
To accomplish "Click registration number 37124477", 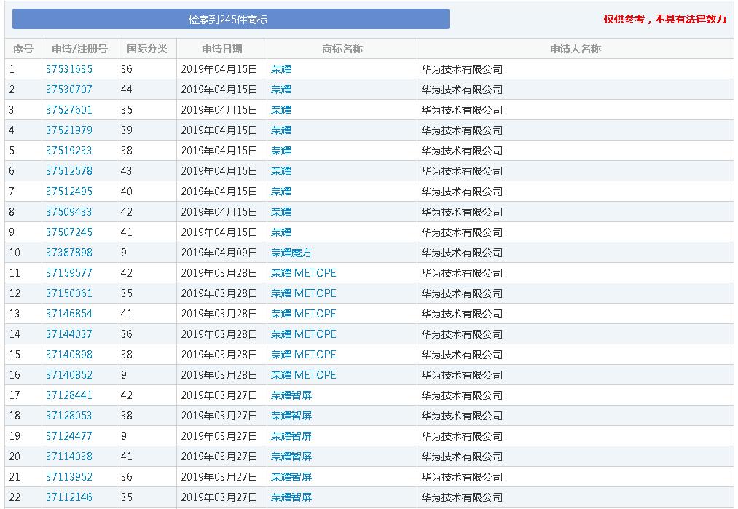I will tap(69, 436).
